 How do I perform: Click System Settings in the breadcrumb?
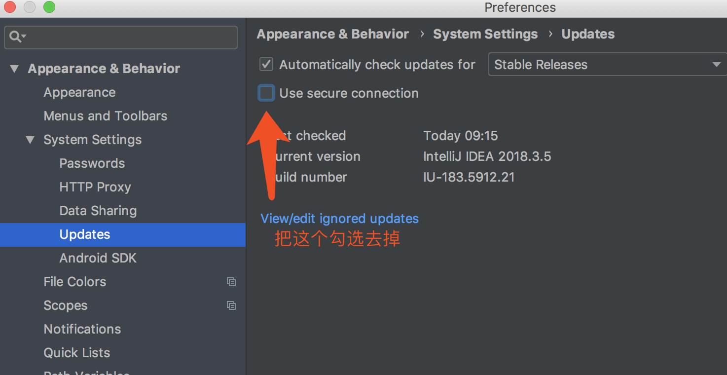pos(485,34)
